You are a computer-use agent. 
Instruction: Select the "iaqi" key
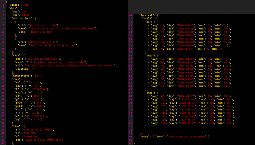16,79
